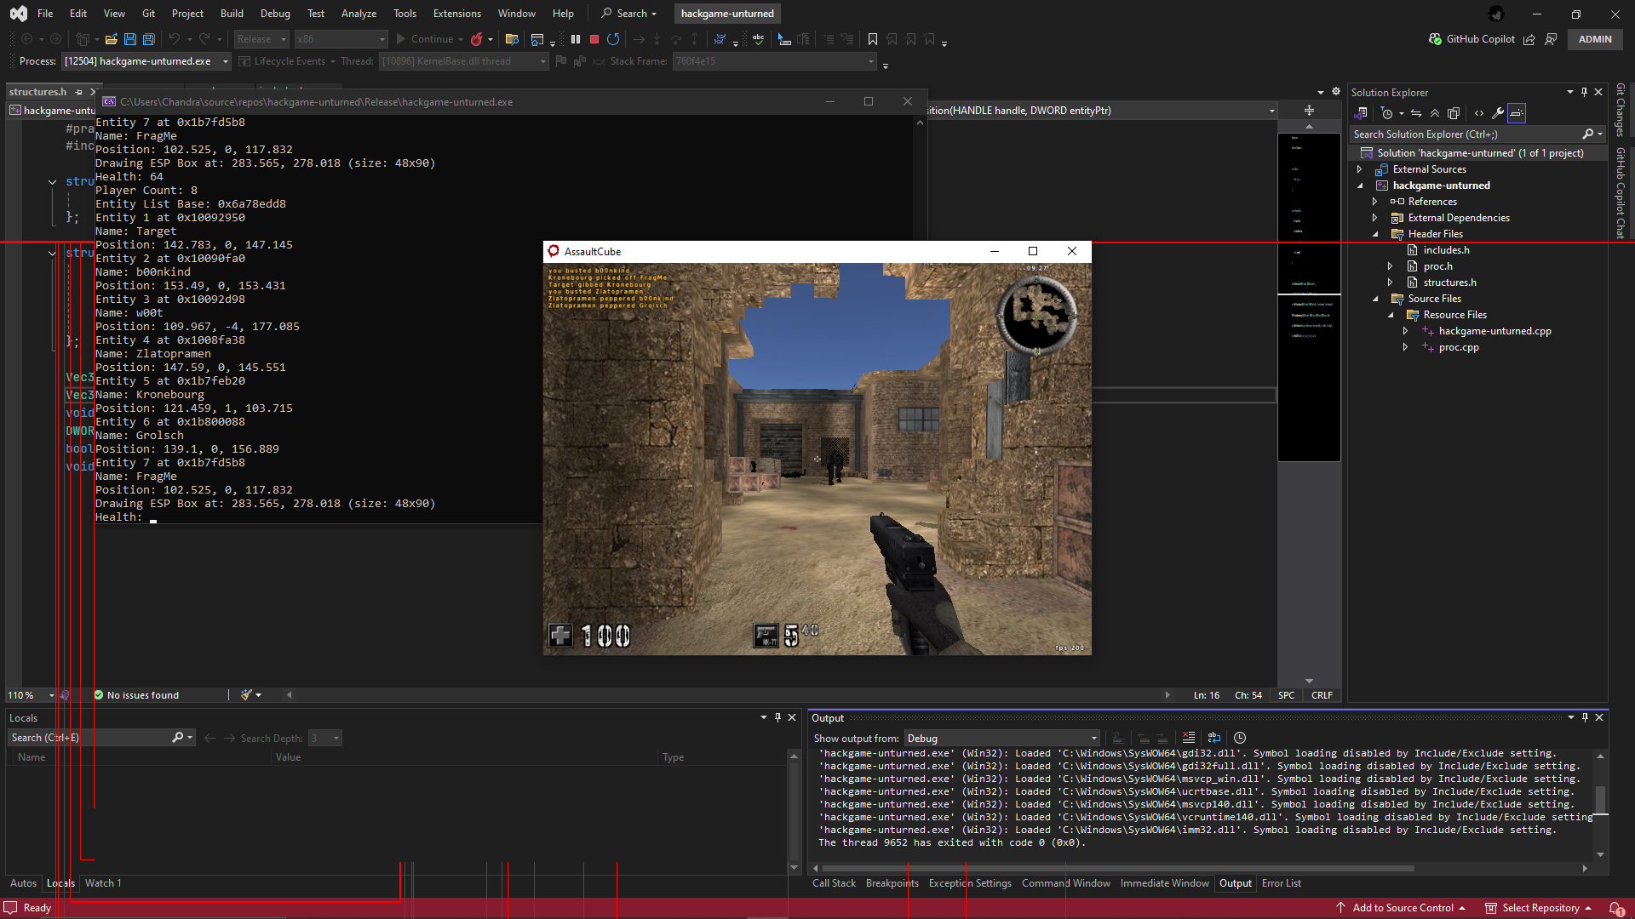This screenshot has height=919, width=1635.
Task: Open the Thread selector dropdown
Action: (x=463, y=61)
